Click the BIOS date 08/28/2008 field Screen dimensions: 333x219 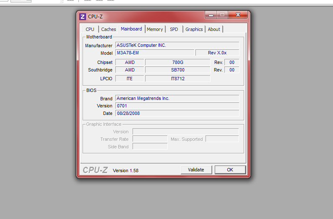pyautogui.click(x=177, y=113)
